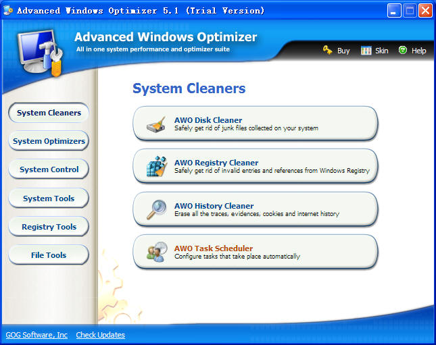The image size is (436, 345).
Task: Click the AWO Registry Cleaner cubes icon
Action: tap(157, 166)
